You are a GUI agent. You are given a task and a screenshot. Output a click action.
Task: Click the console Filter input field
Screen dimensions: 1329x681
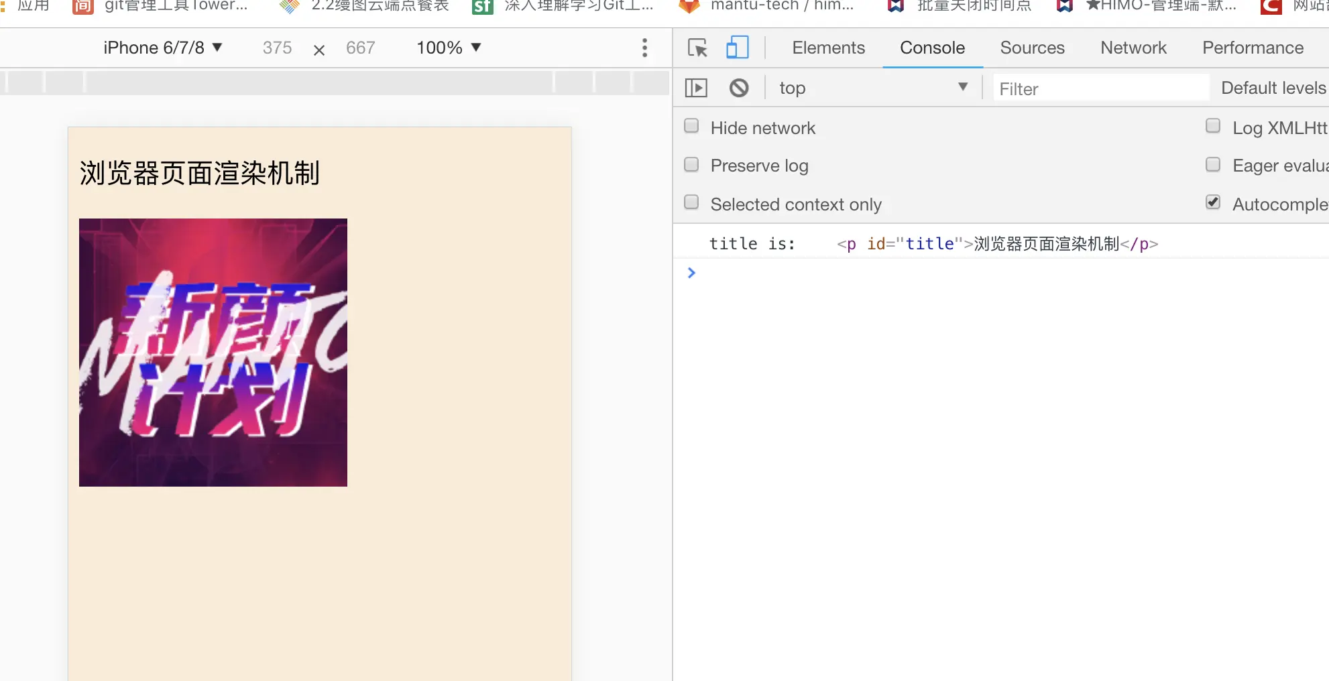click(1101, 88)
